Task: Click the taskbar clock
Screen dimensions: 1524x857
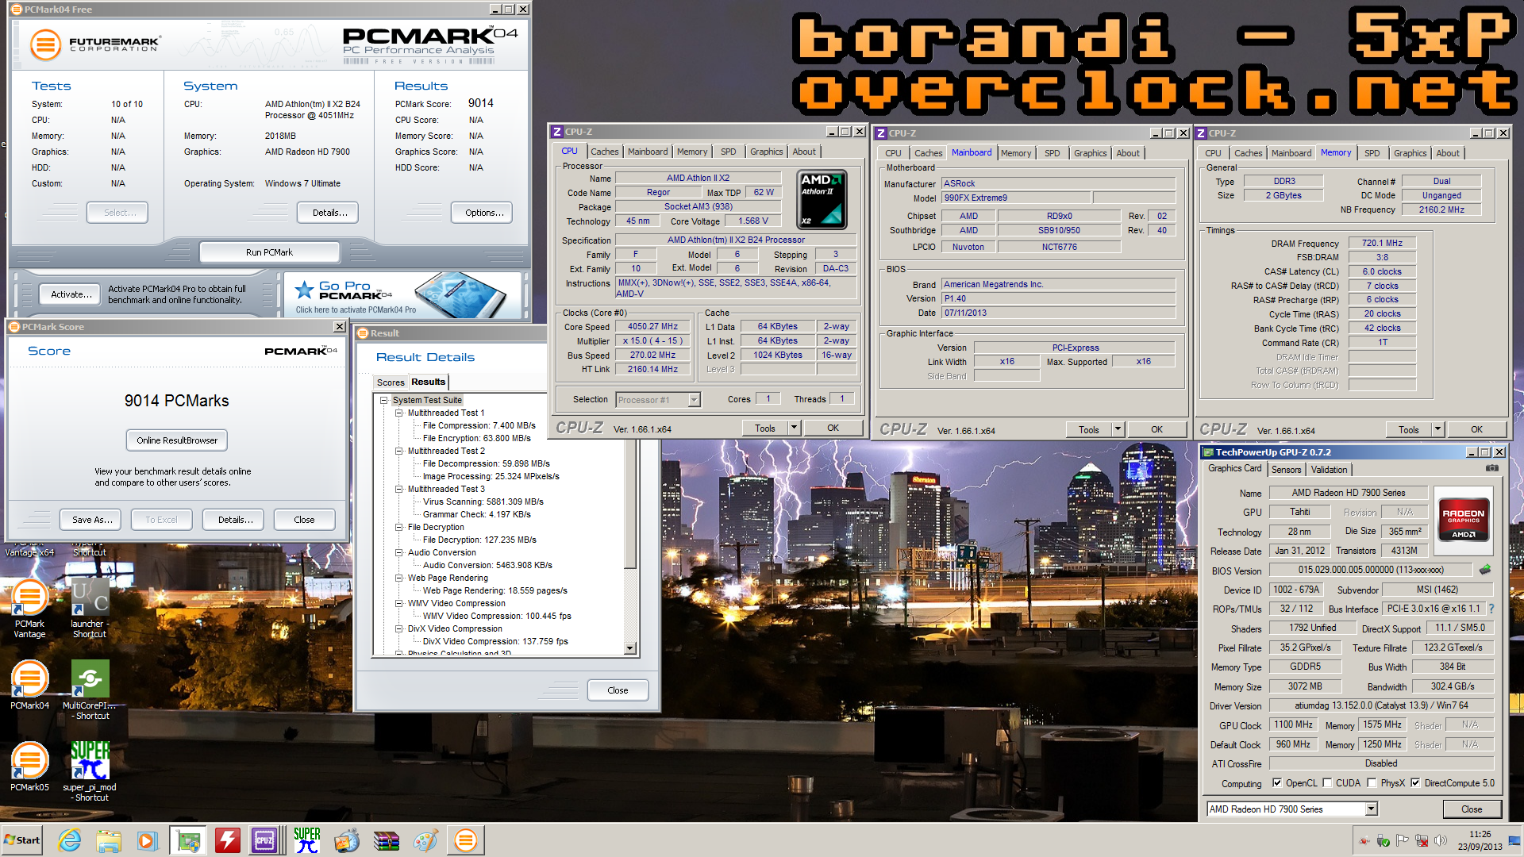Action: pyautogui.click(x=1480, y=840)
